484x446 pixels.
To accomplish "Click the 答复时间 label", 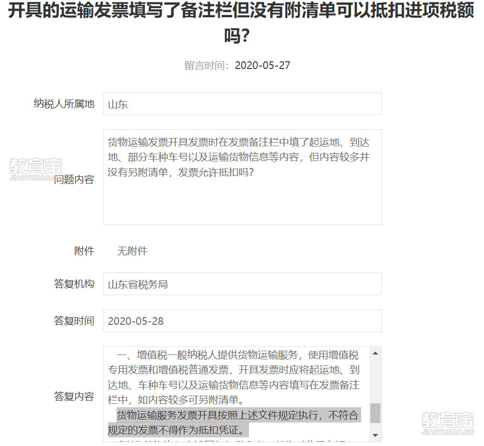I will pos(74,321).
